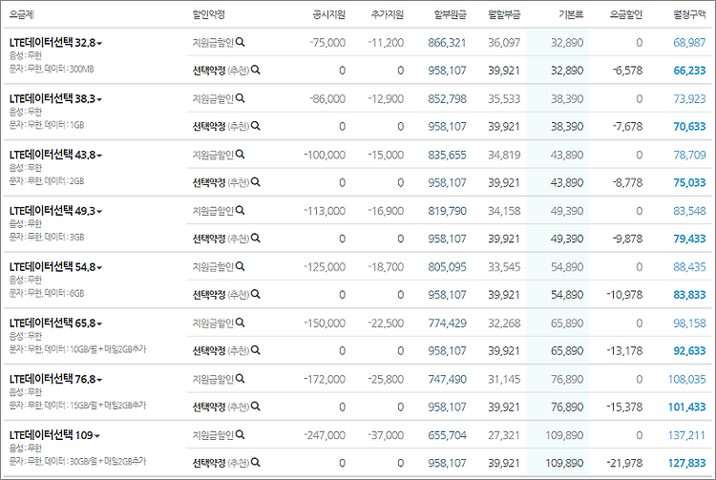Click magnifier beside 지원금할인 in LTE데이터선택 76.8 row
The image size is (716, 480).
[x=241, y=379]
